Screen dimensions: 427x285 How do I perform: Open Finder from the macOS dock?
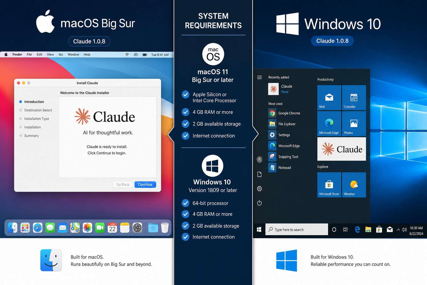[x=13, y=228]
